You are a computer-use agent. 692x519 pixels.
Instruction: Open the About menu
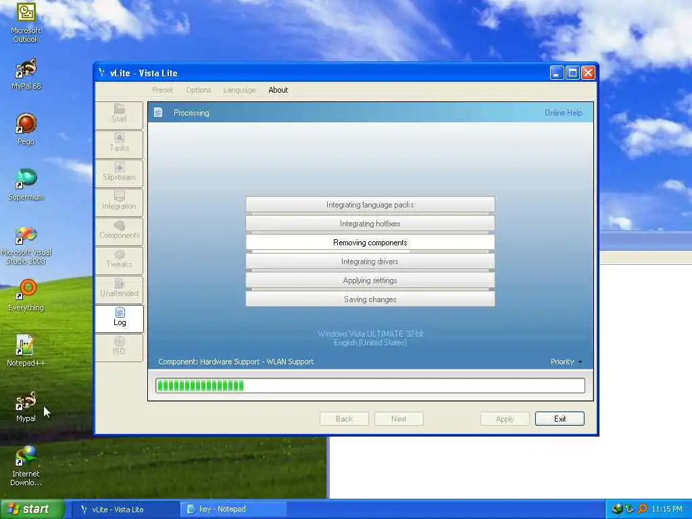pyautogui.click(x=278, y=90)
